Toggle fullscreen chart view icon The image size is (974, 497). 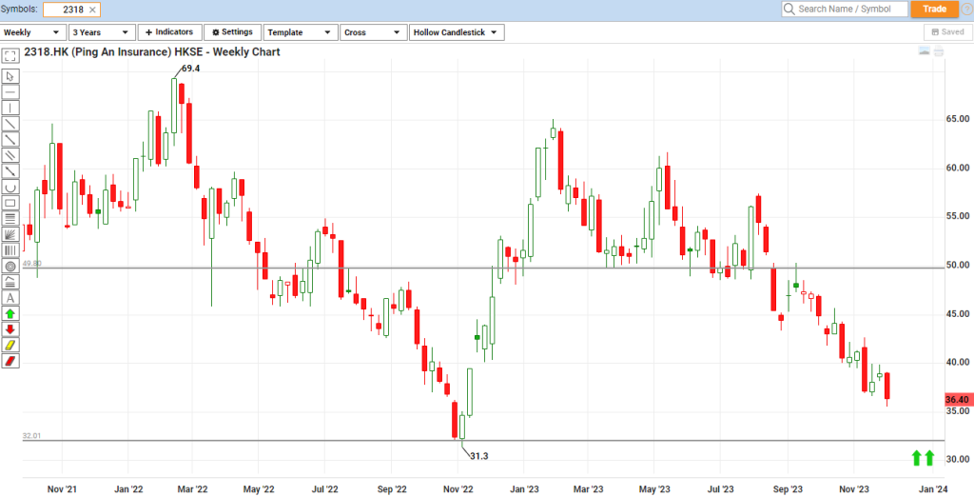[x=10, y=56]
